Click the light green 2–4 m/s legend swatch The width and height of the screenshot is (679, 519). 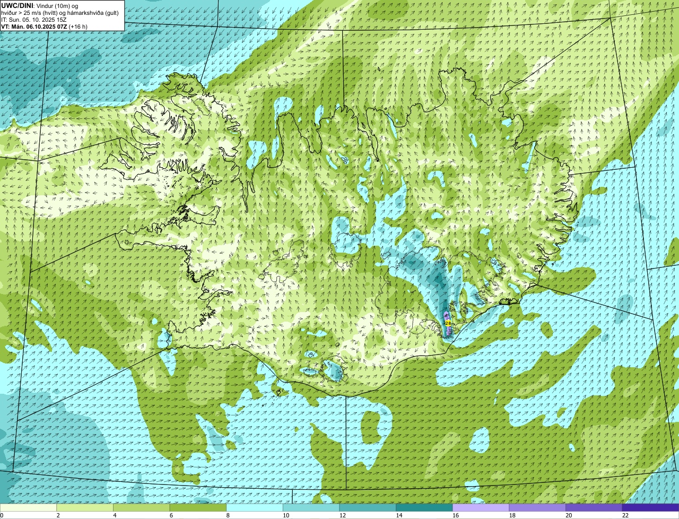coord(85,508)
